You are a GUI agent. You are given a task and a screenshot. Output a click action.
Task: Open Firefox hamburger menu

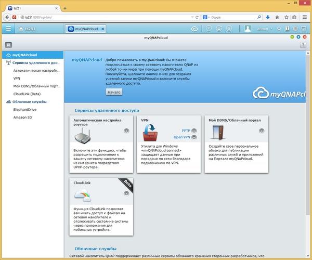pos(305,17)
